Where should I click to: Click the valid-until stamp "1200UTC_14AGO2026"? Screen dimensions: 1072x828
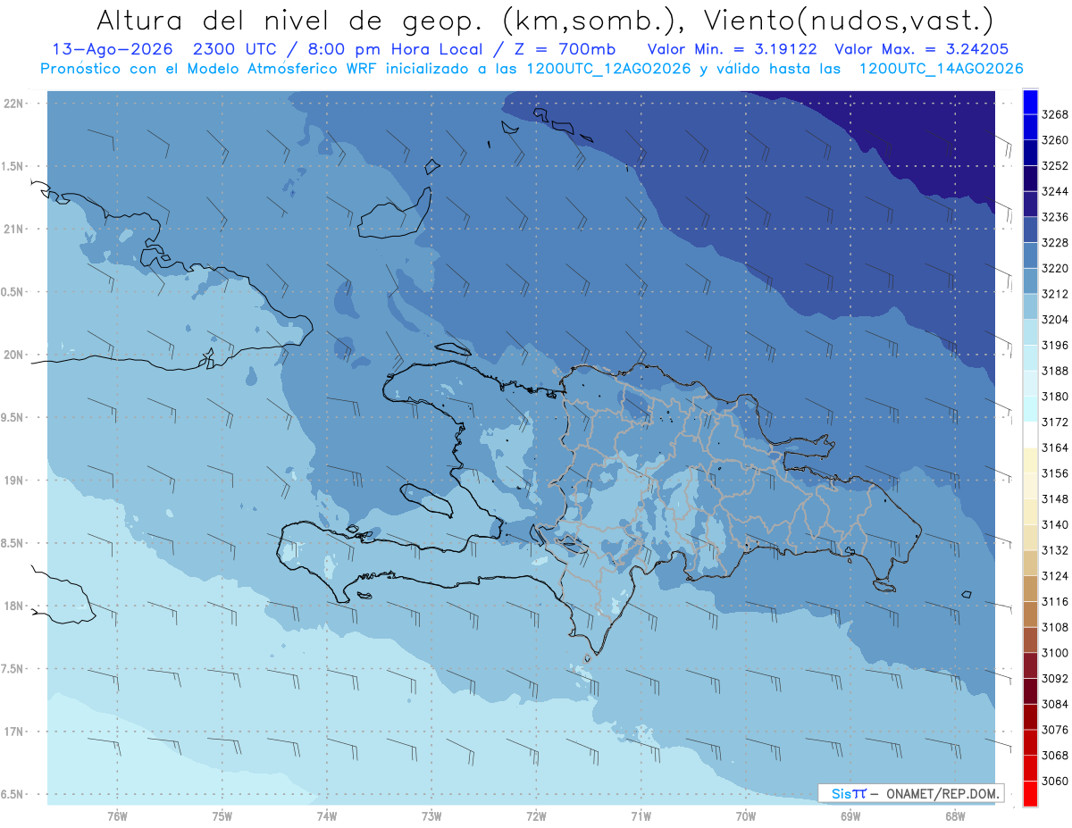(941, 69)
